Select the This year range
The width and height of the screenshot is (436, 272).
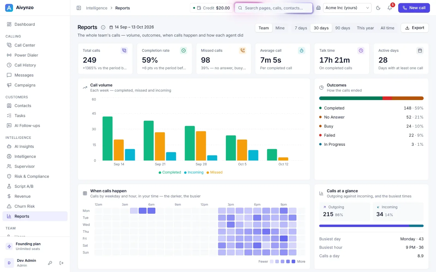[x=365, y=28]
